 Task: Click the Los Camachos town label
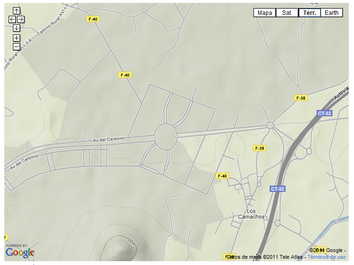point(251,214)
